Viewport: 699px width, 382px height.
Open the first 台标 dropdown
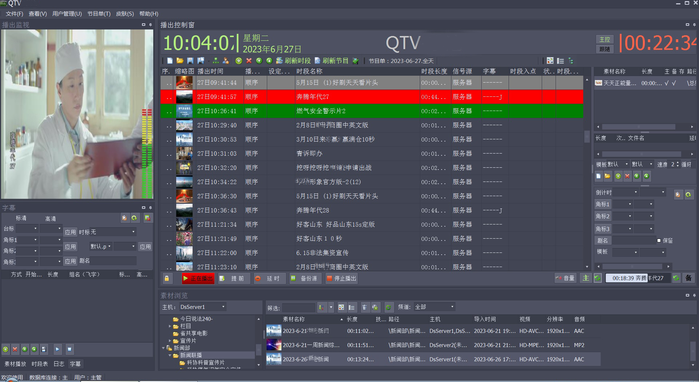27,228
